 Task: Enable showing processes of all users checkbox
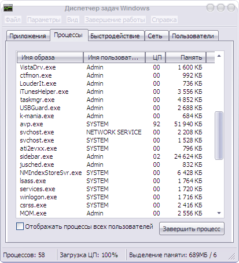(x=20, y=226)
